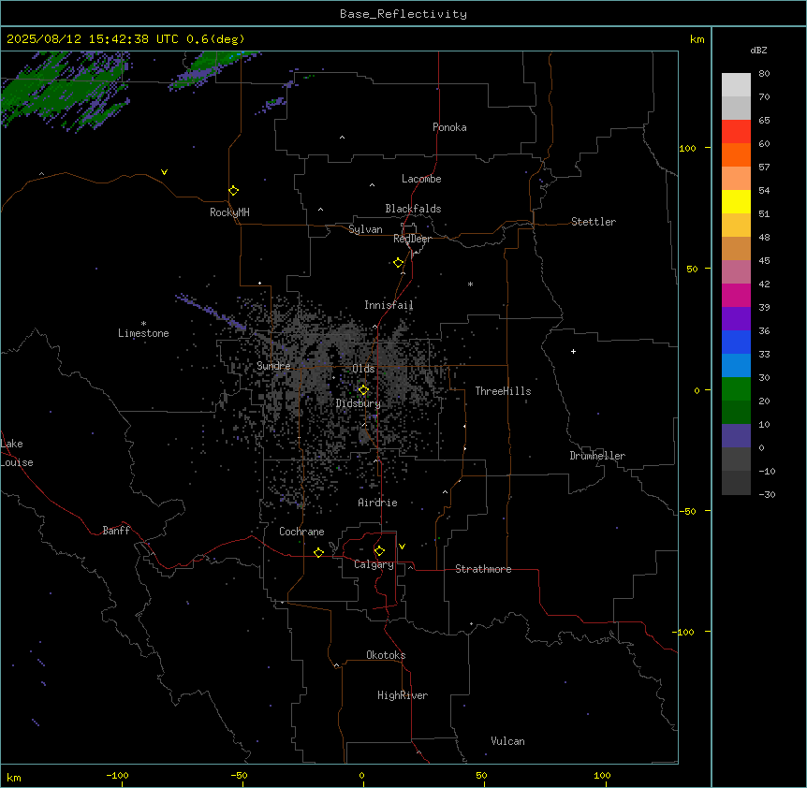Click the Didsbury town label
807x788 pixels.
tap(359, 403)
